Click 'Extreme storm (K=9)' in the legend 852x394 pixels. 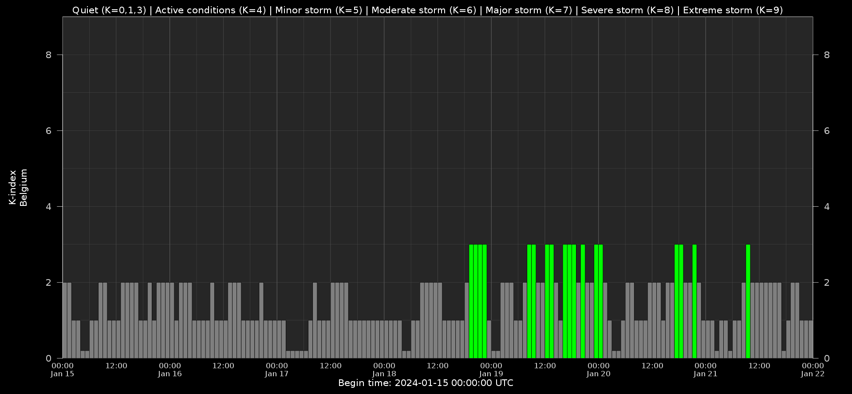point(733,10)
